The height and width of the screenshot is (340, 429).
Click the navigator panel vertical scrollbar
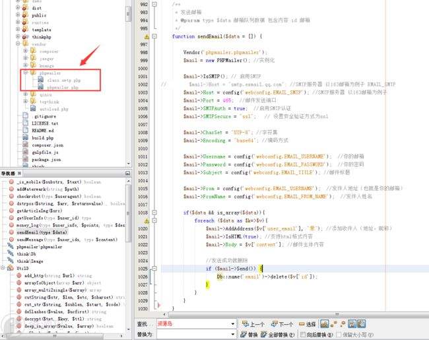click(x=128, y=213)
